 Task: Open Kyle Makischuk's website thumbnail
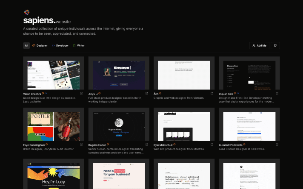pyautogui.click(x=184, y=124)
